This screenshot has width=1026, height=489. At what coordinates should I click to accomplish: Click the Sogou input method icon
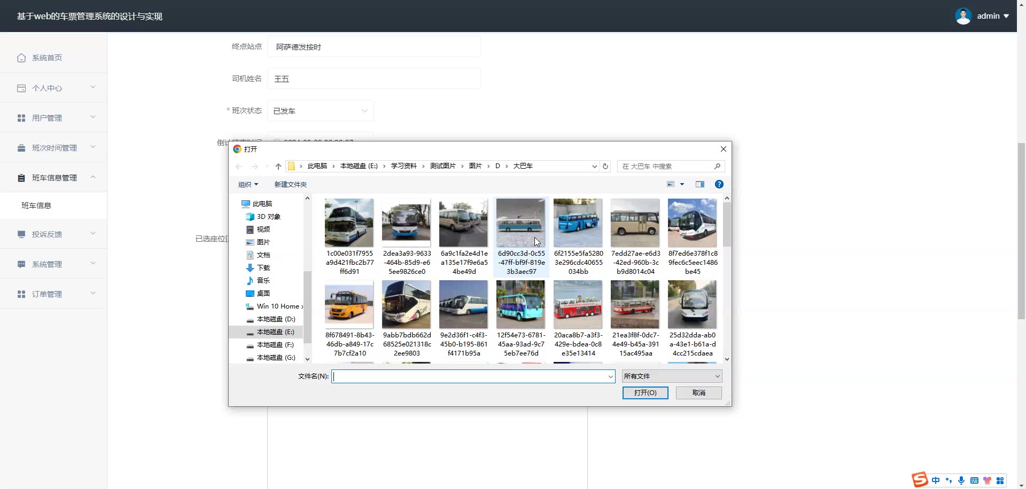point(920,480)
